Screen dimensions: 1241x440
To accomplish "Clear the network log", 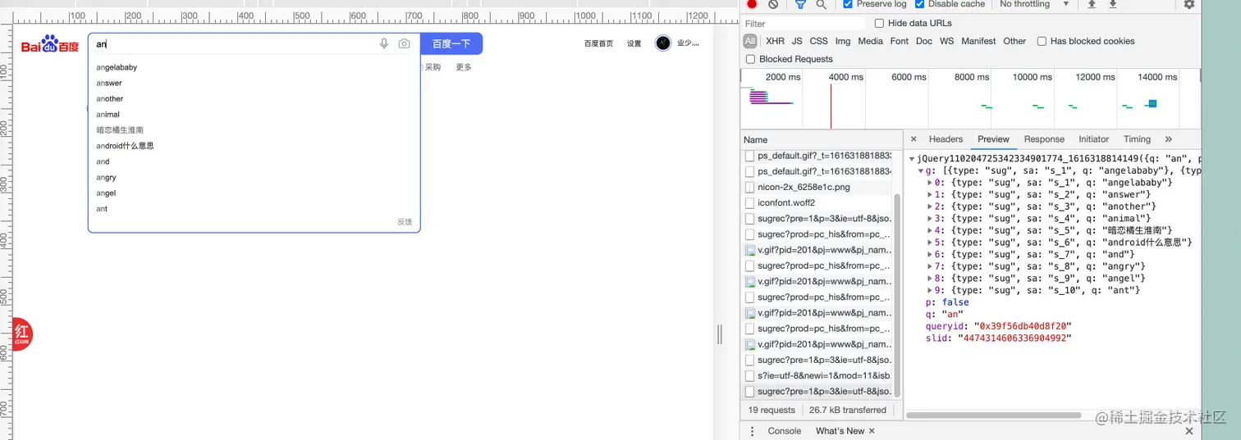I will 773,4.
